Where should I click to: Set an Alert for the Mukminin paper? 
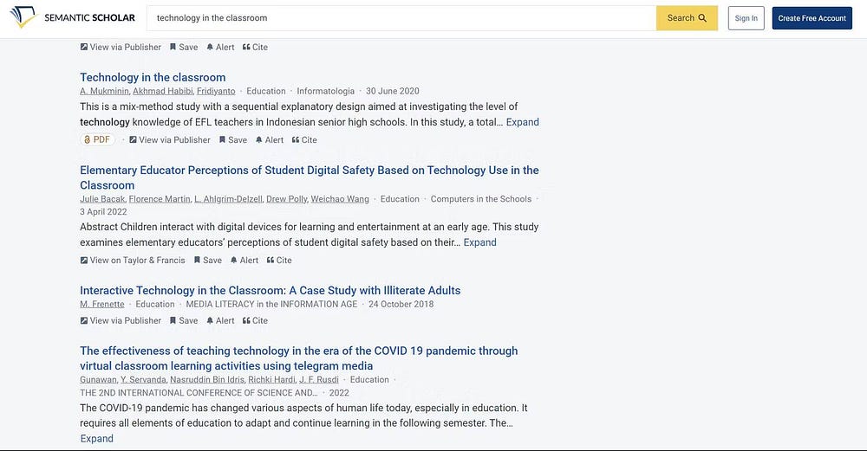[270, 139]
